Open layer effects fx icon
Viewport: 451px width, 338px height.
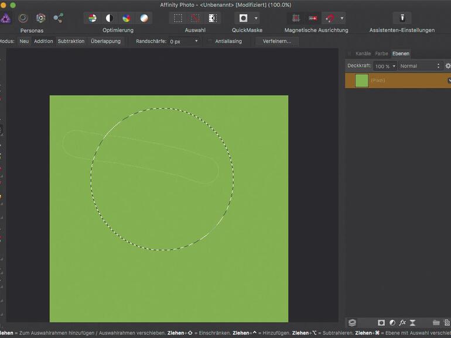(x=402, y=323)
